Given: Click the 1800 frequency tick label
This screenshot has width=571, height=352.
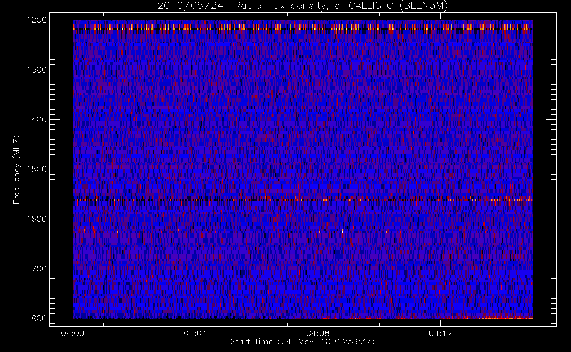Looking at the screenshot, I should [37, 318].
